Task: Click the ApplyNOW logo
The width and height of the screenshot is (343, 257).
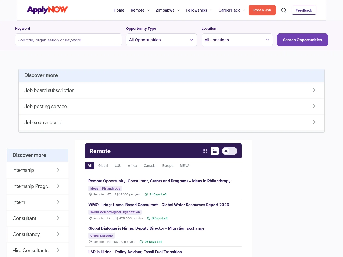Action: (x=47, y=10)
